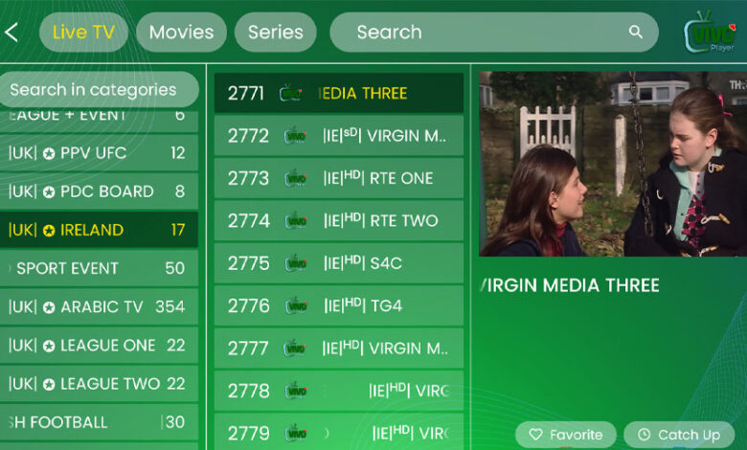Focus the Search in categories box
Screen dimensions: 747x450
point(96,90)
